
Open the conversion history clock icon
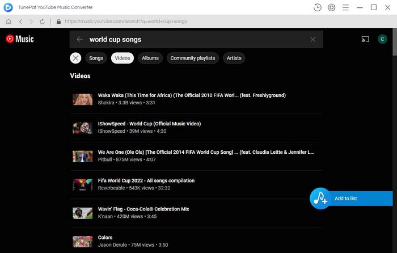(317, 7)
